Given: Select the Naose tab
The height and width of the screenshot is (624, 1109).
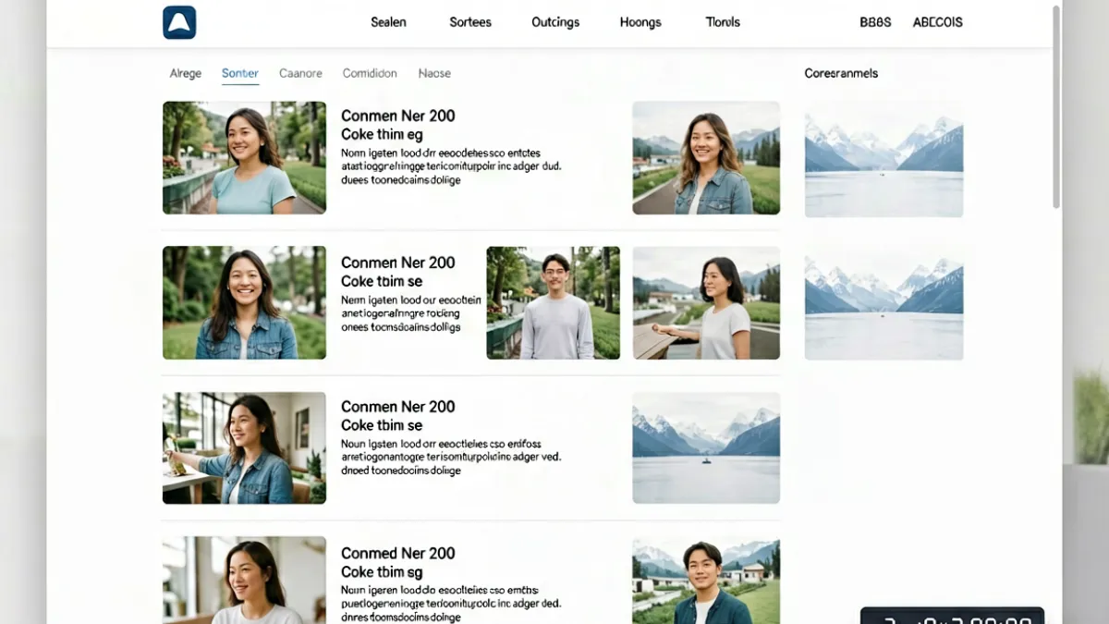Looking at the screenshot, I should (x=434, y=73).
